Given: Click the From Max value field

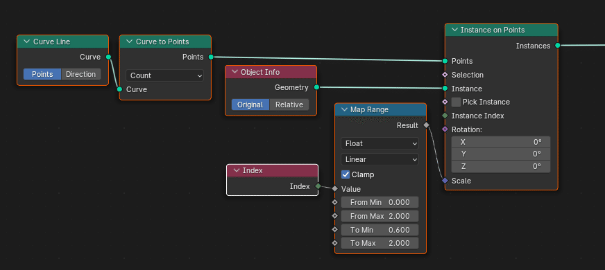Looking at the screenshot, I should tap(380, 216).
